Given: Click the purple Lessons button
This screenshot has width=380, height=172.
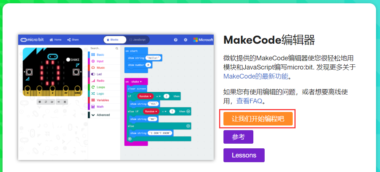Looking at the screenshot, I should 244,155.
